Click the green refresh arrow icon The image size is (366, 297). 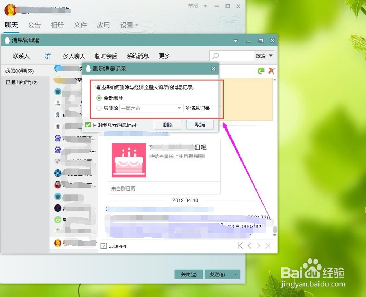261,71
